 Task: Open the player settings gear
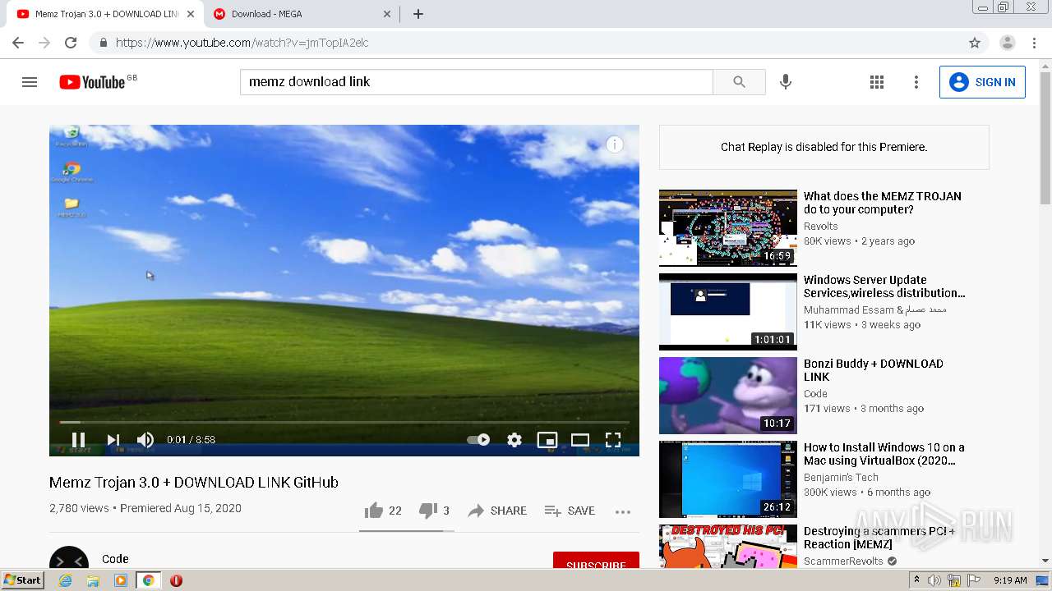pyautogui.click(x=514, y=440)
